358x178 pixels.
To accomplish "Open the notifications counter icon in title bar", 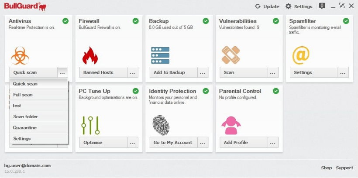I will [x=322, y=6].
